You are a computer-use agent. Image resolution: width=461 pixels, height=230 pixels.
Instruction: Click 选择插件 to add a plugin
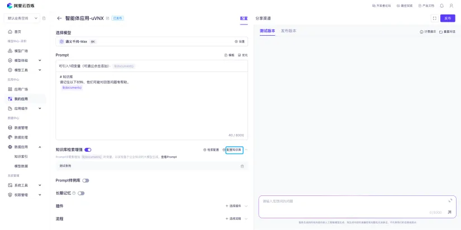pyautogui.click(x=234, y=206)
